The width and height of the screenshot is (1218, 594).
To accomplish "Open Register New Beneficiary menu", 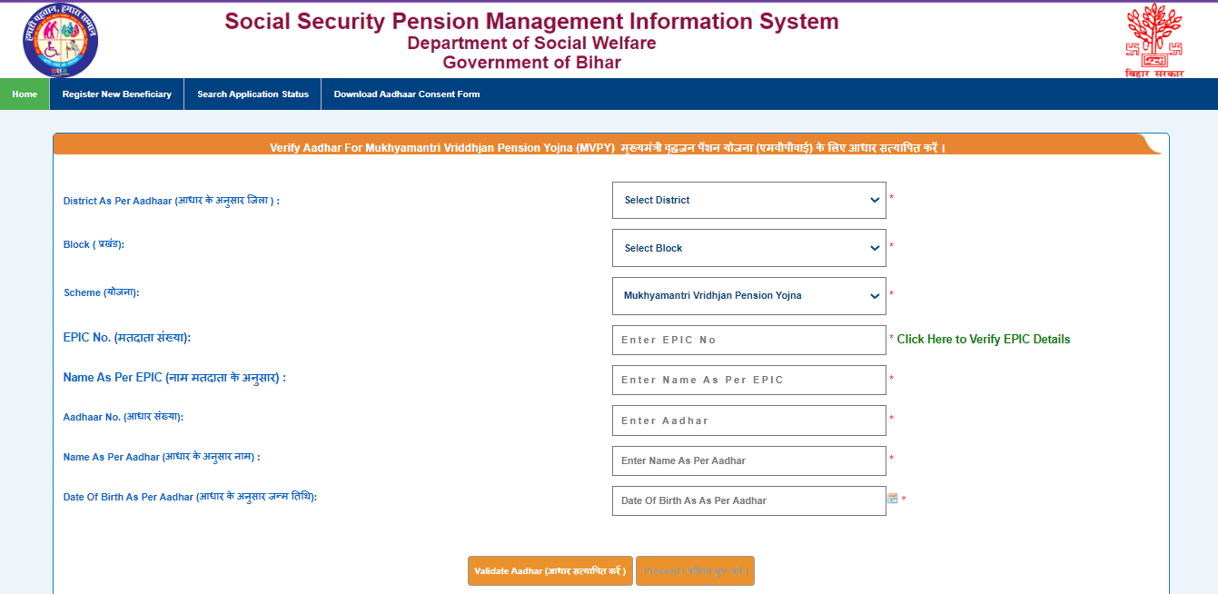I will (x=116, y=94).
